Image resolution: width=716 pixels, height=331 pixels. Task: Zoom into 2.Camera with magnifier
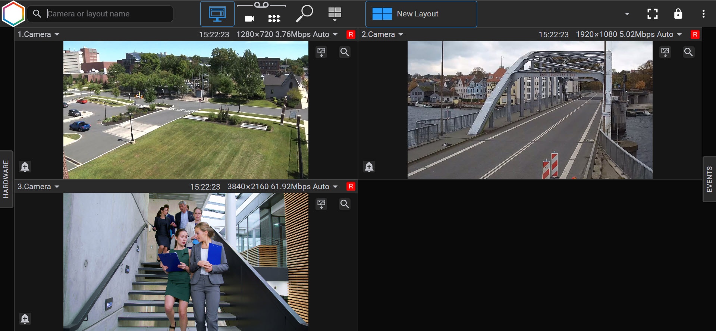pyautogui.click(x=688, y=52)
